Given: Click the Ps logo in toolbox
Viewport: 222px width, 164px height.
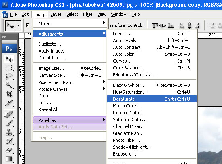Looking at the screenshot, I should pyautogui.click(x=9, y=48).
